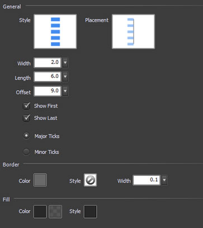Open the Fill Style swatch picker
The image size is (203, 228).
(x=91, y=212)
